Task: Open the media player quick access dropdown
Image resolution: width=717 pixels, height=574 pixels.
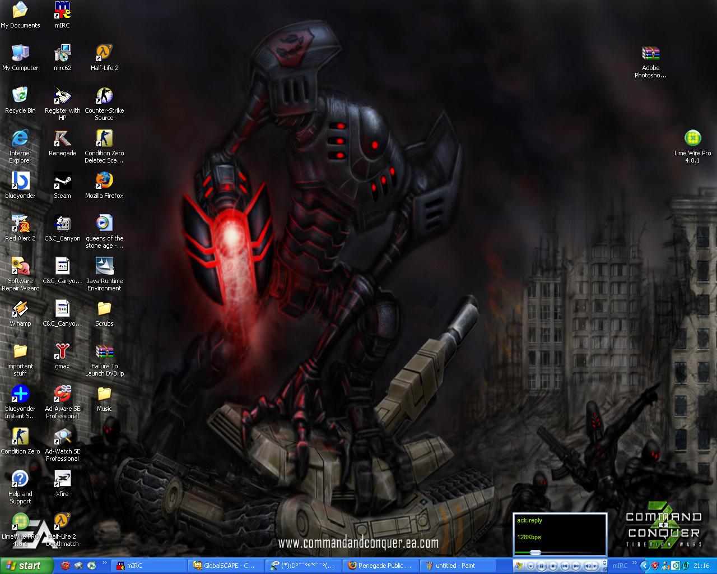Action: point(530,566)
